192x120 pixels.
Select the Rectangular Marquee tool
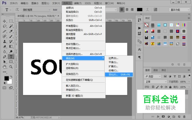click(11, 21)
